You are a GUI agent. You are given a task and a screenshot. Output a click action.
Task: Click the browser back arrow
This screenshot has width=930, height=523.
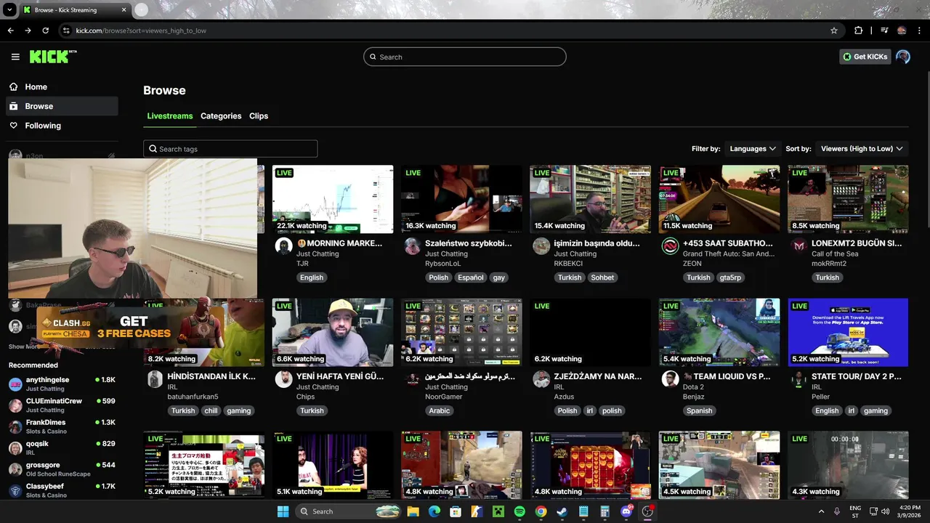[10, 31]
